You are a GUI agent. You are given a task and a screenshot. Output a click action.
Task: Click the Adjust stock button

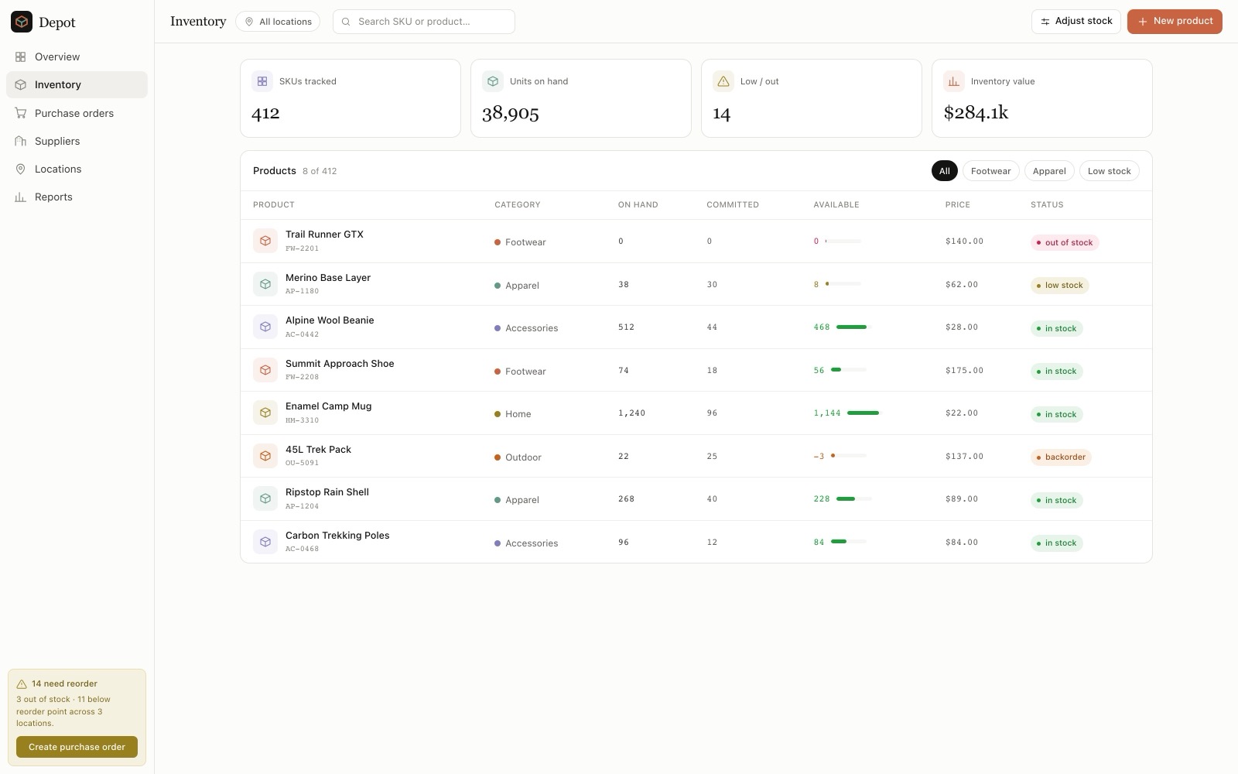1076,22
